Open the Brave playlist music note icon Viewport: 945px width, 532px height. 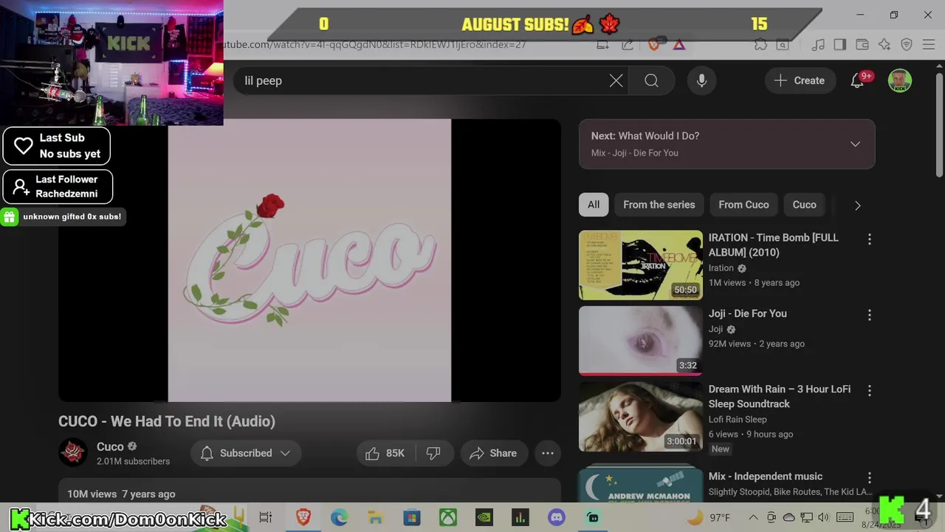click(x=818, y=45)
